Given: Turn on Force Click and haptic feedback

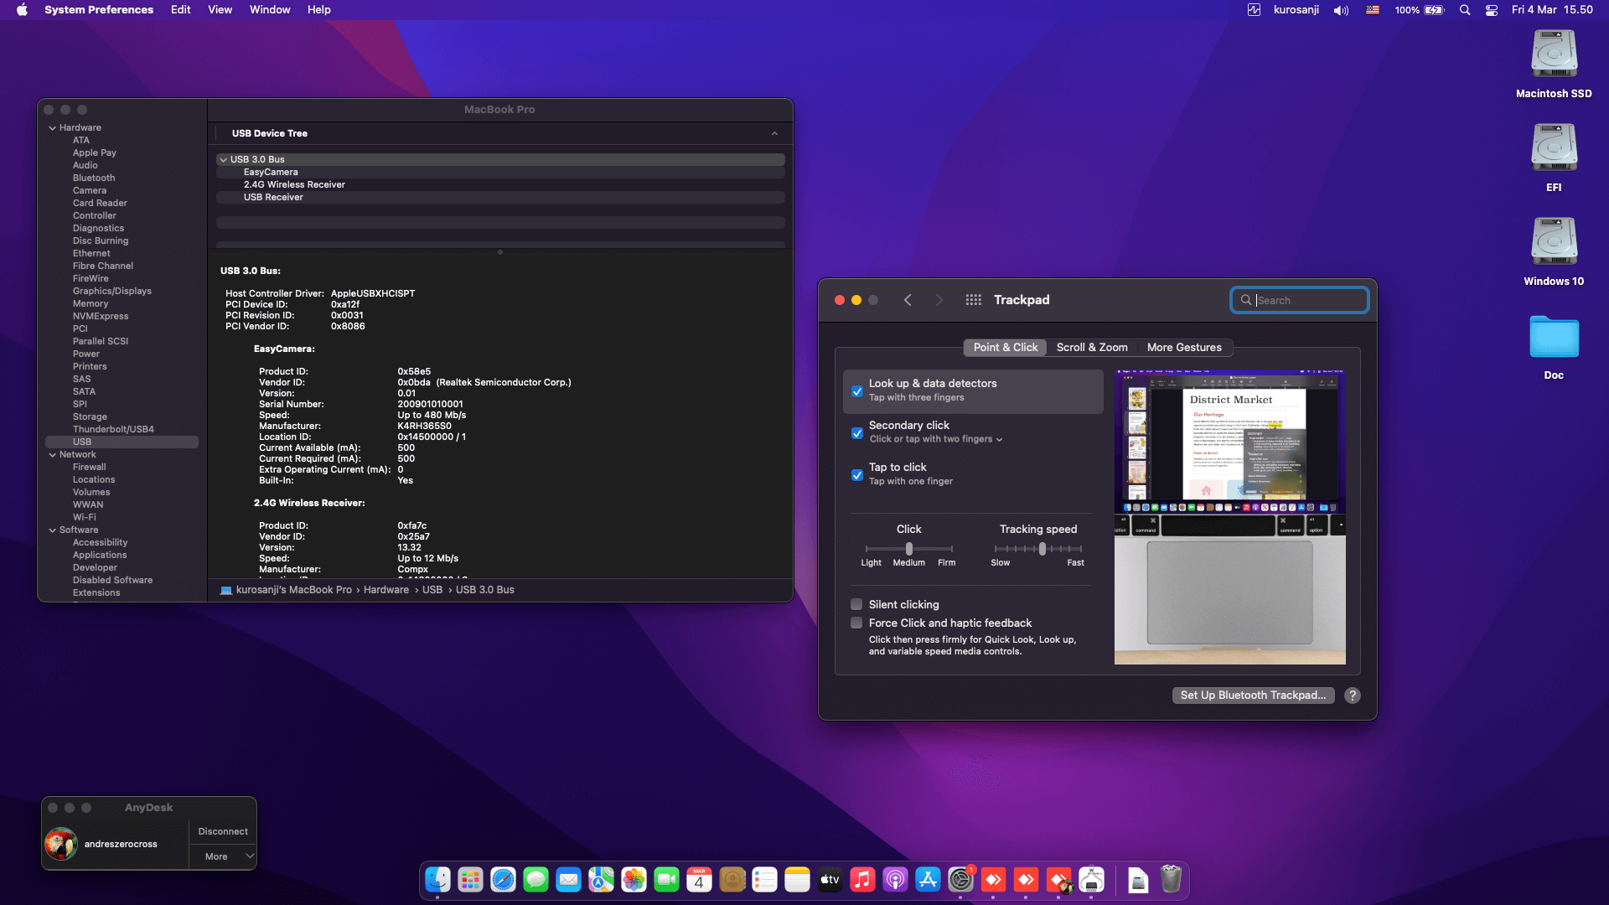Looking at the screenshot, I should (x=856, y=623).
